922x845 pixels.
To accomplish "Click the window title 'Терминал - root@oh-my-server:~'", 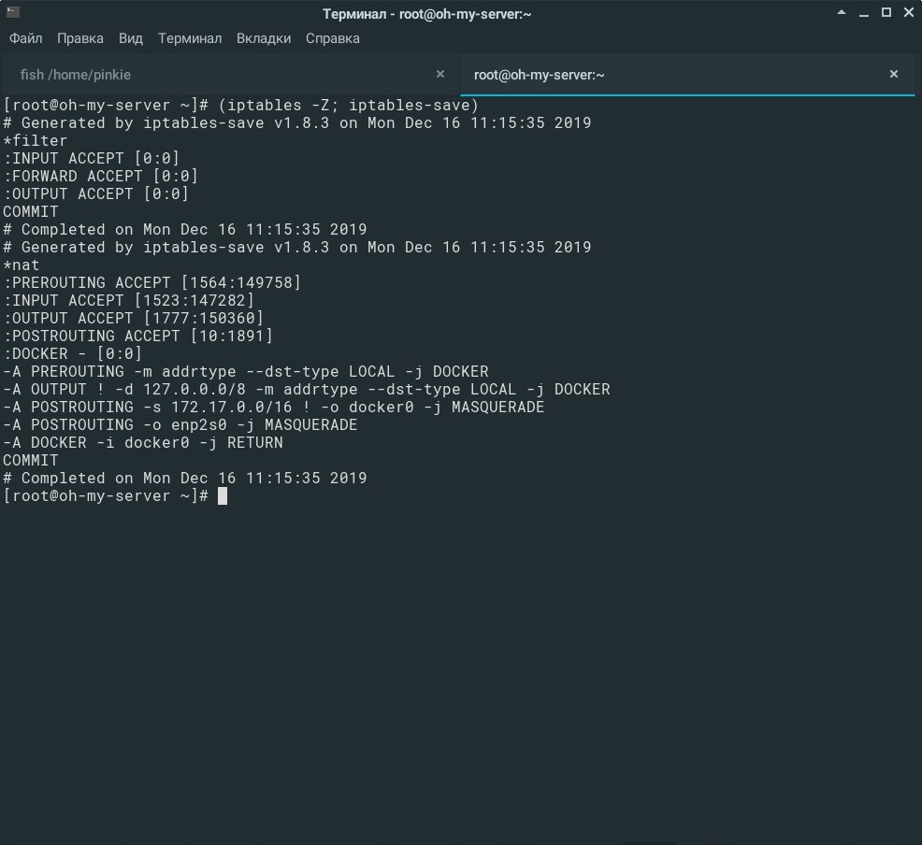I will coord(427,14).
